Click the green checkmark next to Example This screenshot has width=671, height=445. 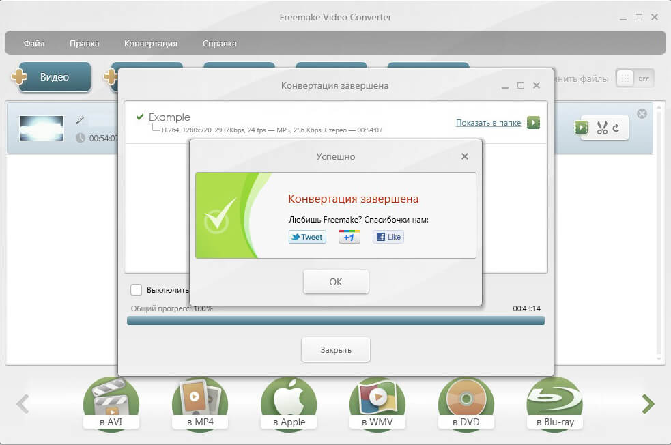pyautogui.click(x=139, y=117)
